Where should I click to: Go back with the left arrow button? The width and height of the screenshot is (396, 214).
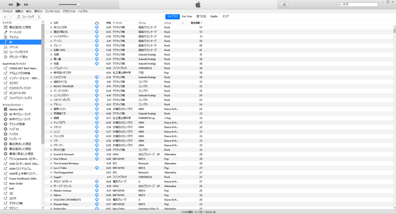click(5, 17)
